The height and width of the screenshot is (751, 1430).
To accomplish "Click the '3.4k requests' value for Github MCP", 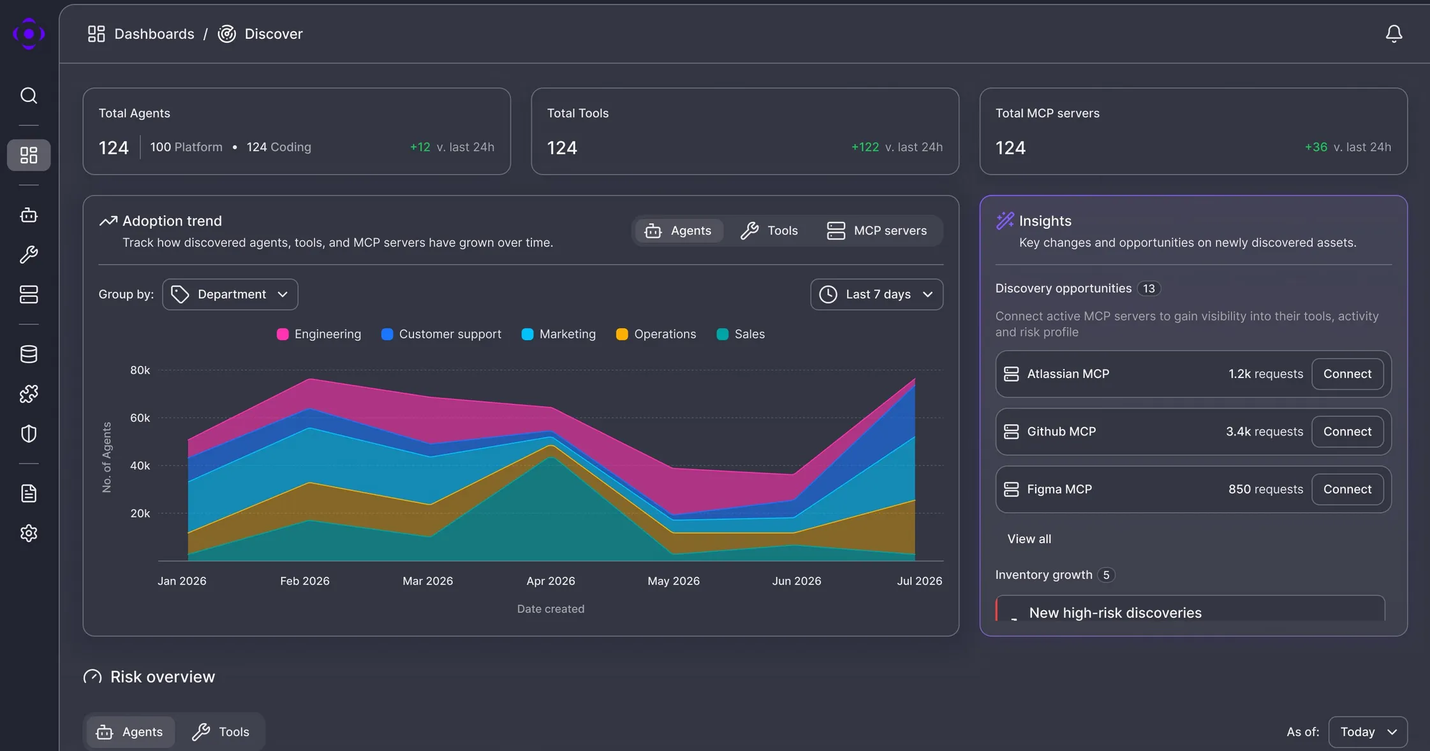I will tap(1264, 432).
